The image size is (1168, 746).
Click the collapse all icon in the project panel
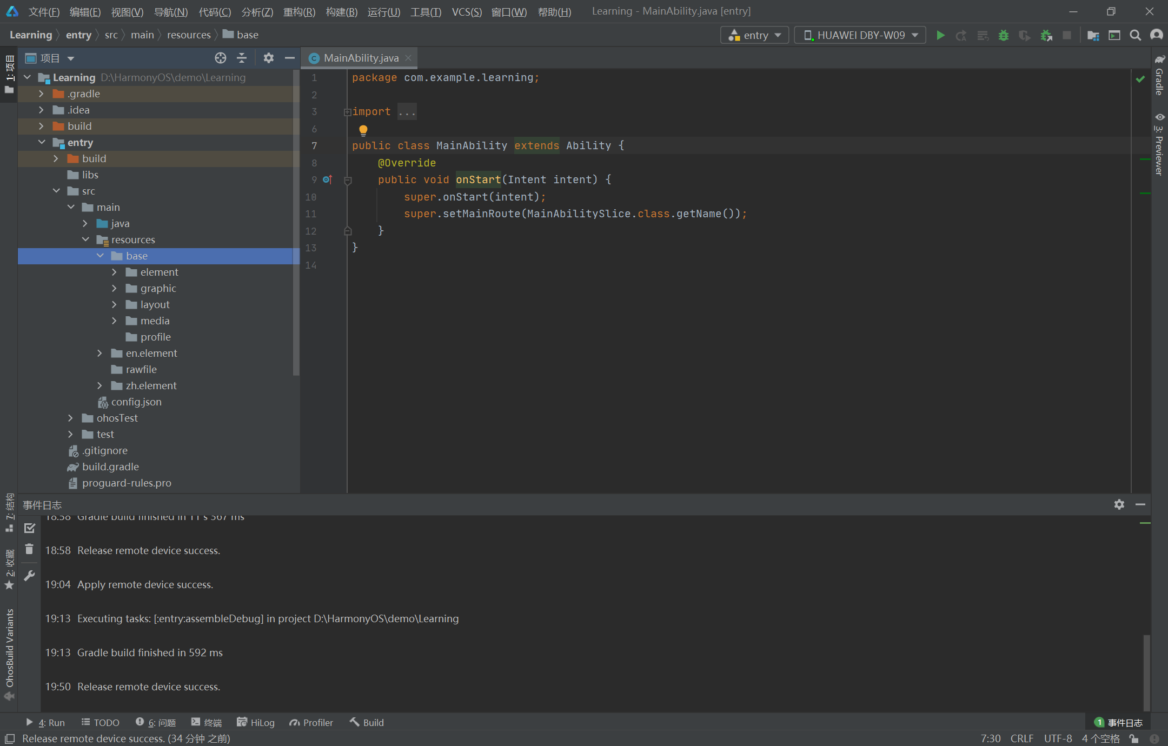click(x=242, y=58)
